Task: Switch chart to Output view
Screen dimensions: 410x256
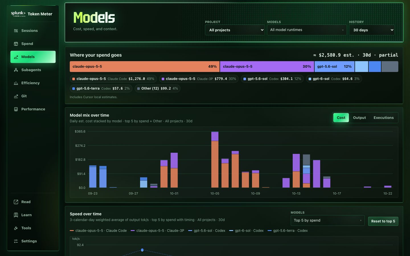Action: 359,118
